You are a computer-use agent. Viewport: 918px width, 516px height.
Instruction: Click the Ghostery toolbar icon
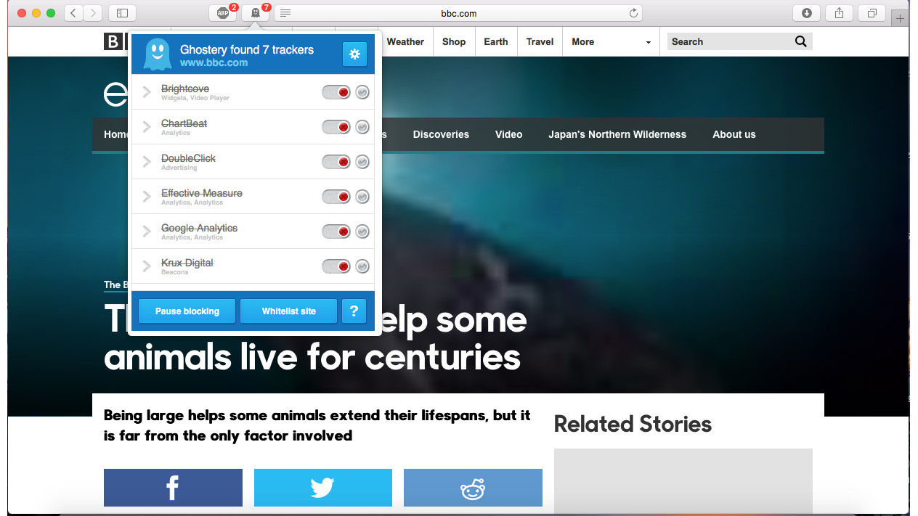256,13
